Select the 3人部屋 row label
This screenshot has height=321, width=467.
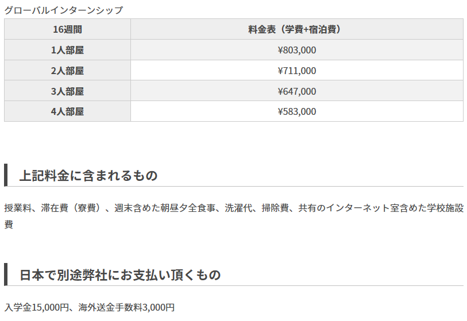67,91
